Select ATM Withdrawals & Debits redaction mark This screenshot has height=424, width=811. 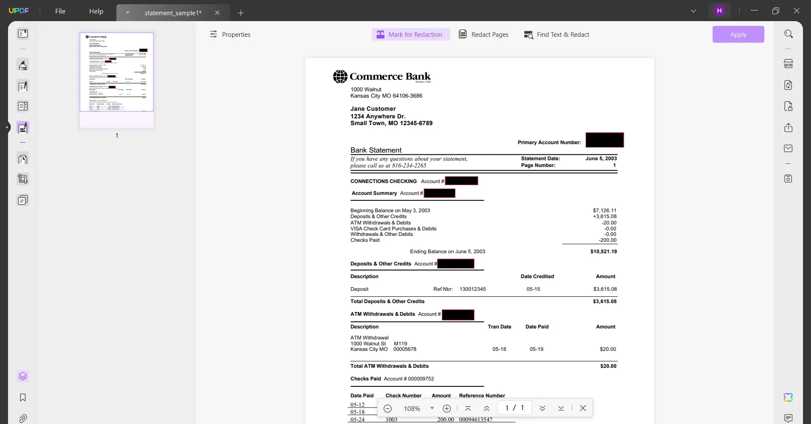tap(458, 315)
